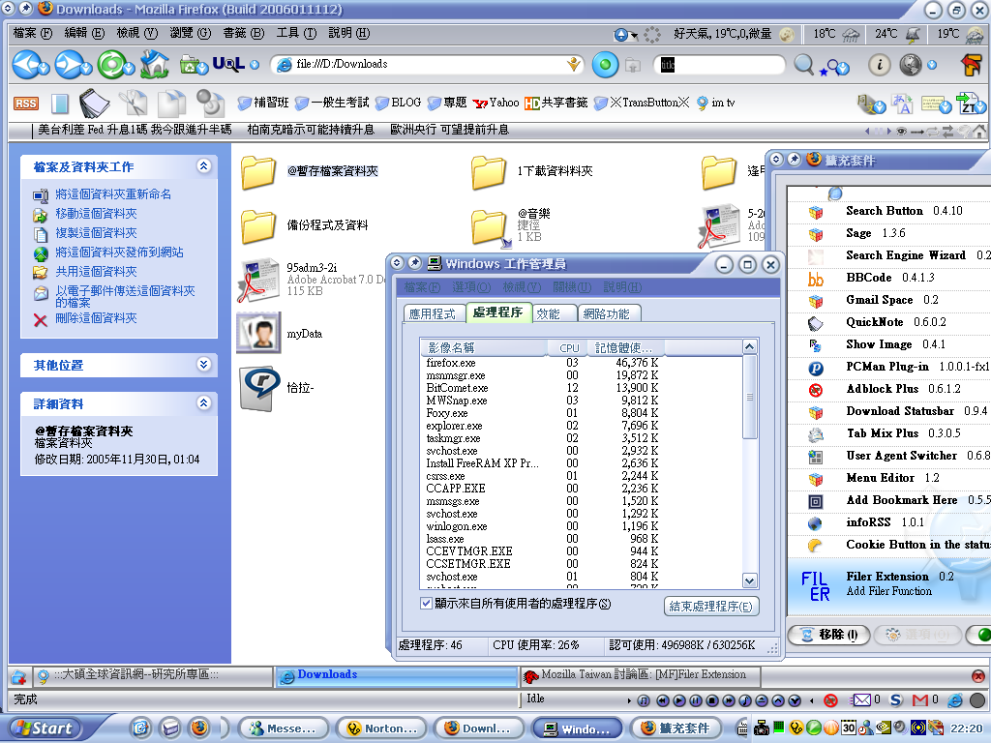Expand the 其他位置 panel

(x=203, y=365)
